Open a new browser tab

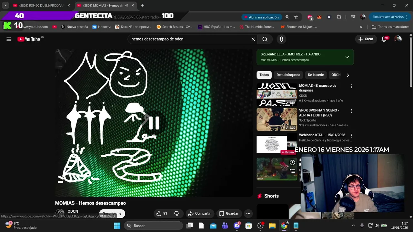coord(143,5)
